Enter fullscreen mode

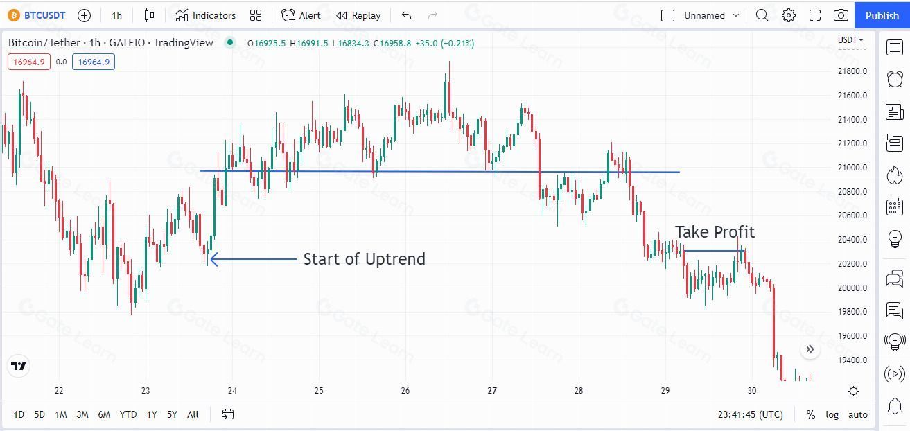click(x=815, y=15)
